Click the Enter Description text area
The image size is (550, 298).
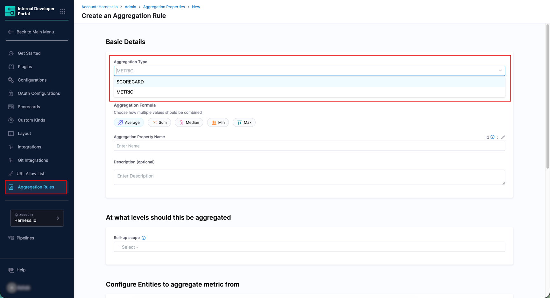coord(309,177)
